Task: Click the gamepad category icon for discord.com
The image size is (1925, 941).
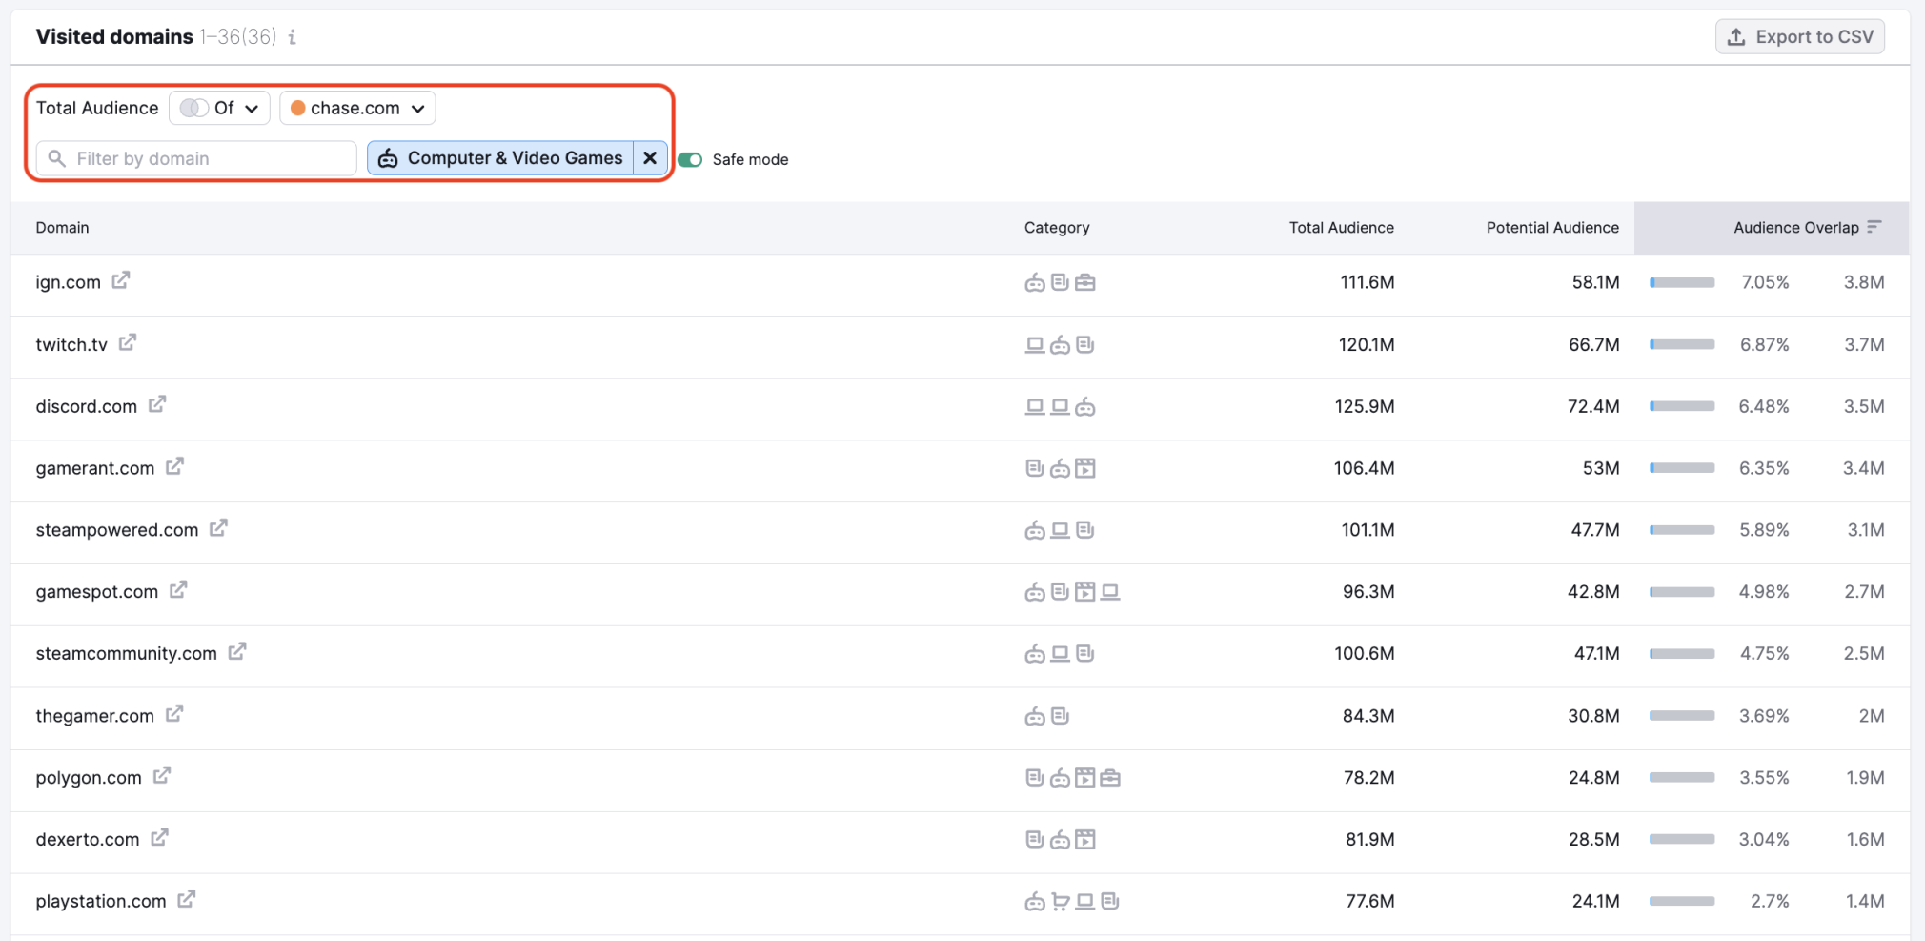Action: click(x=1085, y=406)
